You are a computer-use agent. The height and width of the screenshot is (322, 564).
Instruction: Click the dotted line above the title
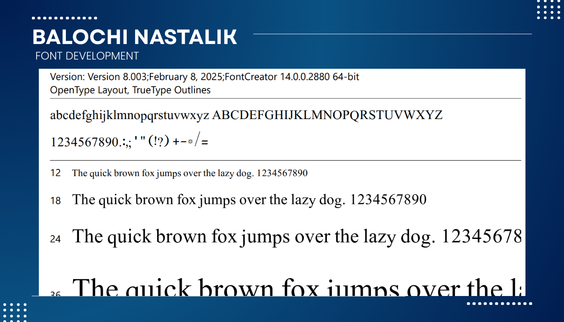click(65, 18)
